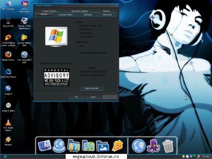The height and width of the screenshot is (159, 212).
Task: Select the SnagIt 9 desktop icon
Action: tap(8, 90)
